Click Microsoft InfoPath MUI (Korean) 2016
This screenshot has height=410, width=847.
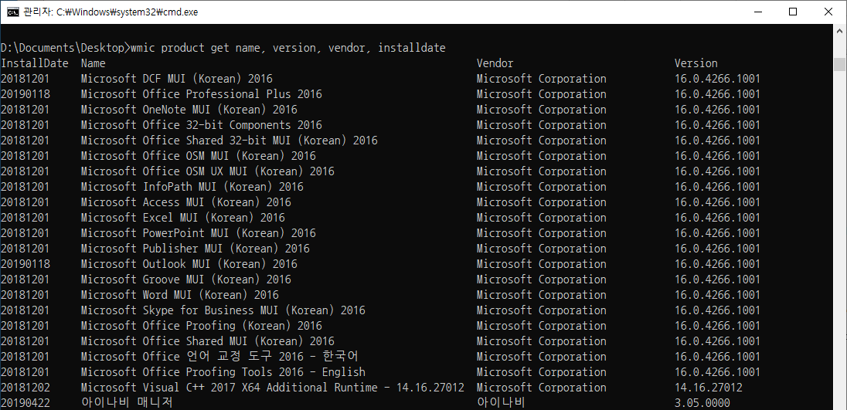[192, 187]
